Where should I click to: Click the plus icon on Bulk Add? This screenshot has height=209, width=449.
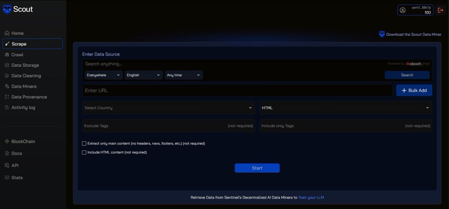(x=404, y=90)
